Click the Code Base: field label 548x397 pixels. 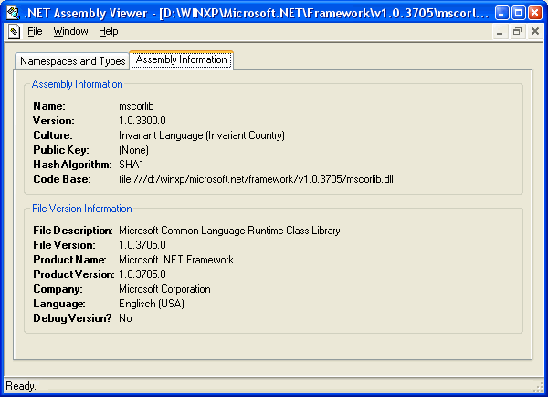(62, 179)
